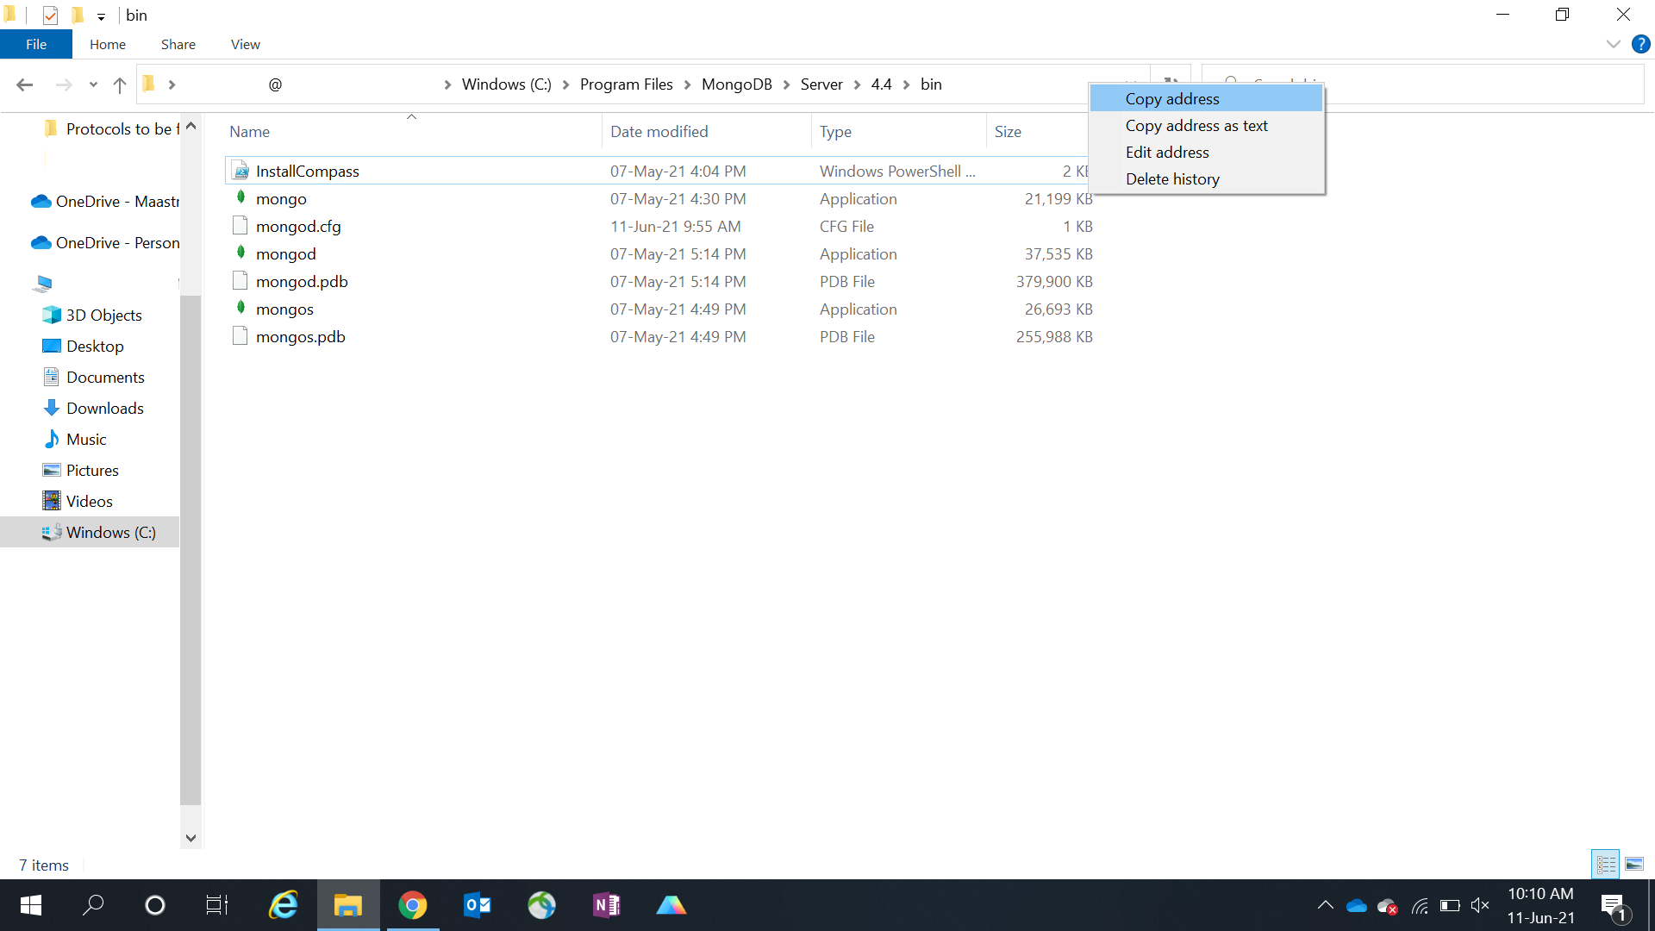The width and height of the screenshot is (1655, 931).
Task: Switch to details view layout
Action: (x=1606, y=864)
